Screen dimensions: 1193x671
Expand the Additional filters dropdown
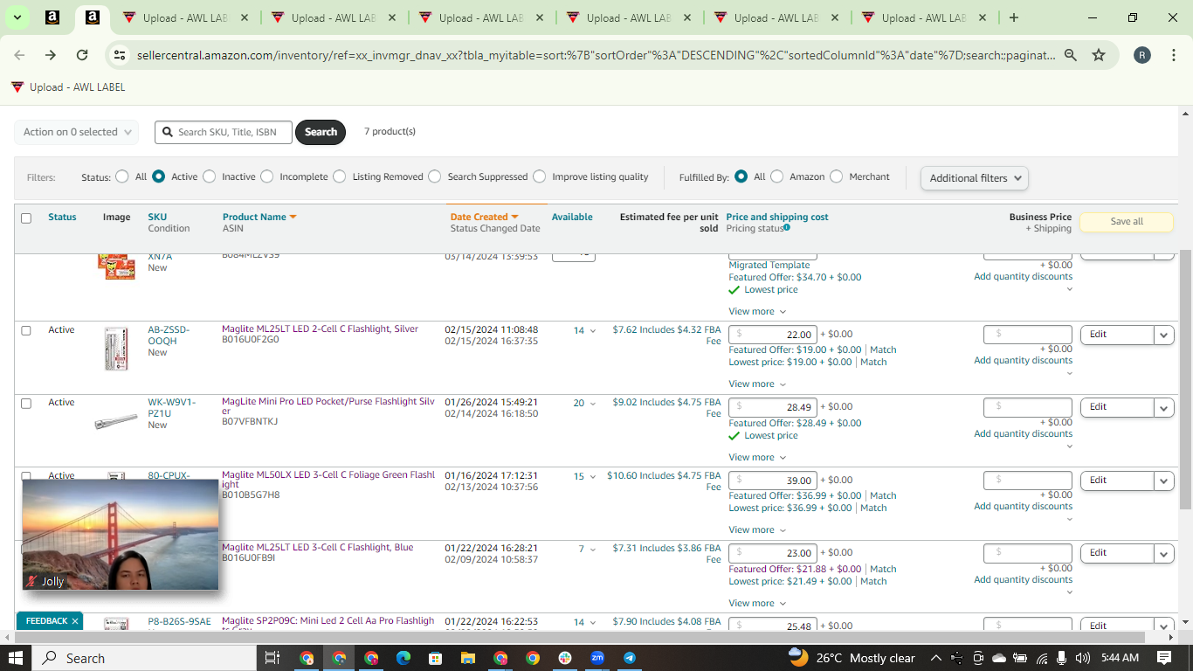pyautogui.click(x=974, y=177)
